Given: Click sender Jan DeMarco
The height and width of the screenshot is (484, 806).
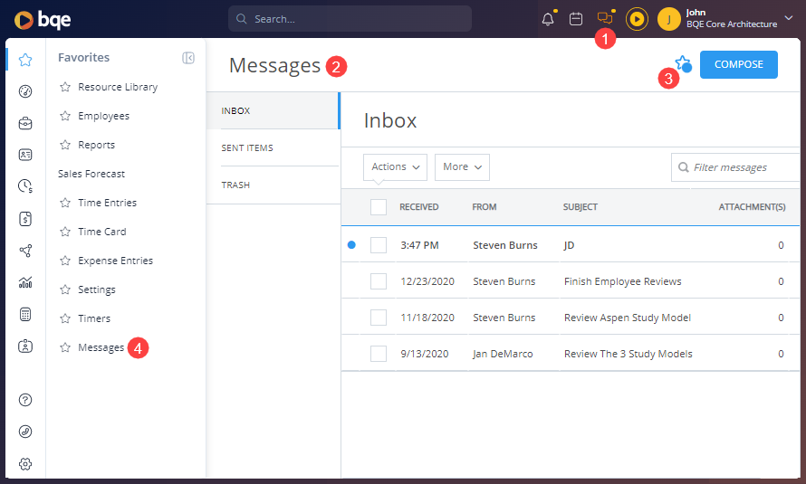Looking at the screenshot, I should pos(503,354).
